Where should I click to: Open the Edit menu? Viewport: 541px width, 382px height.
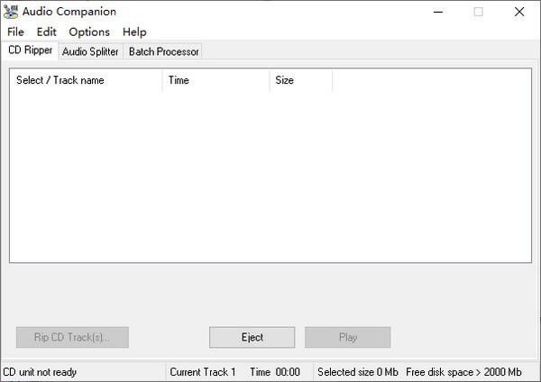46,32
